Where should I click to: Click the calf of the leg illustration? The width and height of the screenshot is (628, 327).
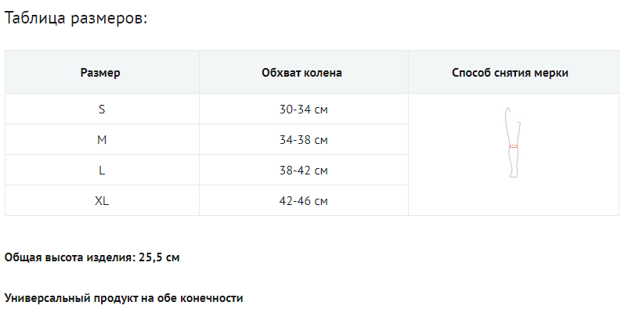click(513, 160)
